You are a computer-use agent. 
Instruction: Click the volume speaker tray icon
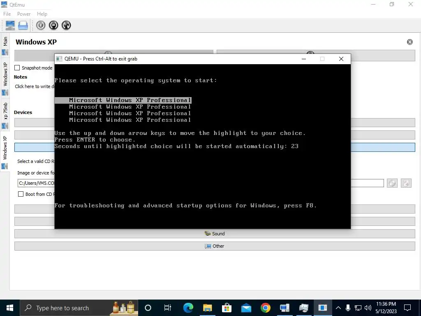368,308
